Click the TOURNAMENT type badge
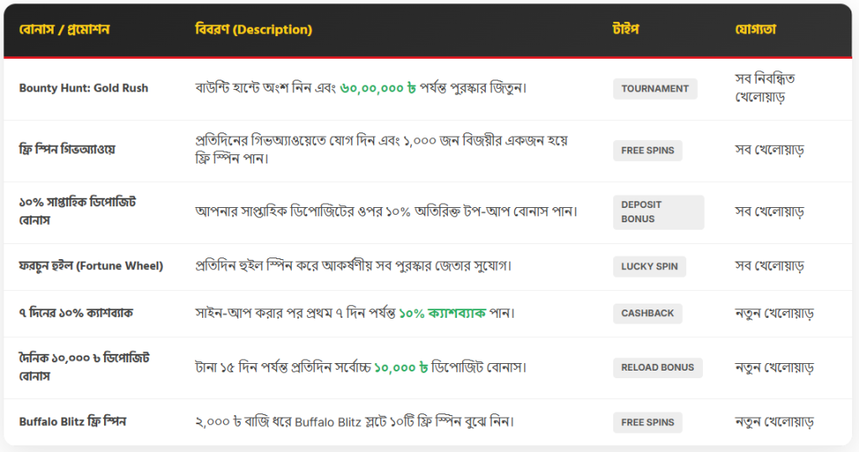This screenshot has width=859, height=452. (x=654, y=89)
